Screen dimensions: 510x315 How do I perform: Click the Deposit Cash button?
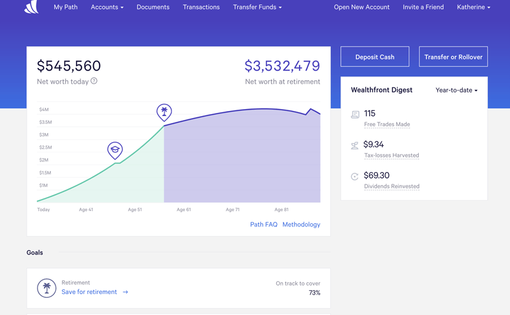point(375,57)
